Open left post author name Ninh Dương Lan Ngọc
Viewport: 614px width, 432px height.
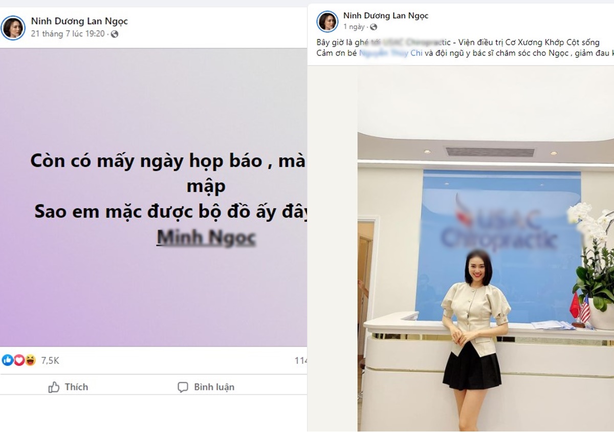[x=79, y=21]
